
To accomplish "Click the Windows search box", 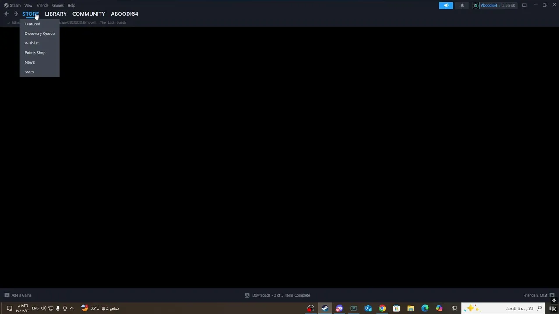I will (503, 308).
